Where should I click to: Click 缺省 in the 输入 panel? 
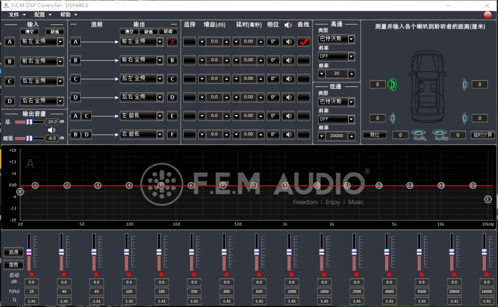(x=54, y=32)
